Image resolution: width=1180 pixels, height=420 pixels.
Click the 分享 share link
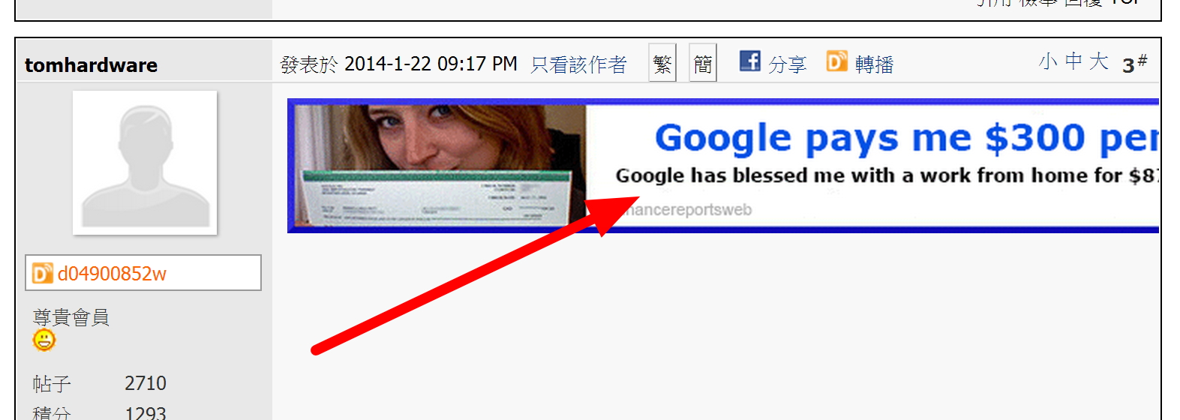pyautogui.click(x=788, y=64)
